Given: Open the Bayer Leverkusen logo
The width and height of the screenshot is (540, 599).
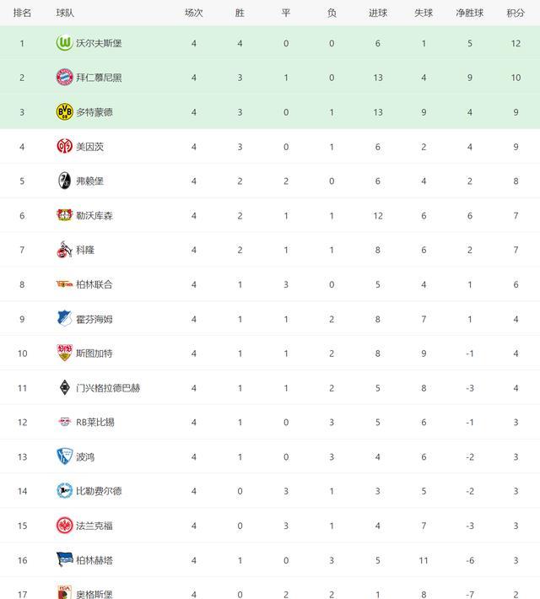Looking at the screenshot, I should (64, 215).
